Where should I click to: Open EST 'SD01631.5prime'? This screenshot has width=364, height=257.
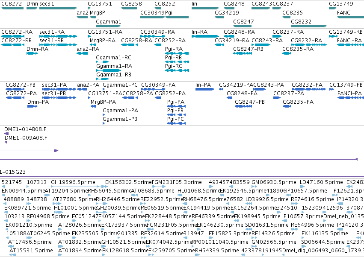pos(267,225)
